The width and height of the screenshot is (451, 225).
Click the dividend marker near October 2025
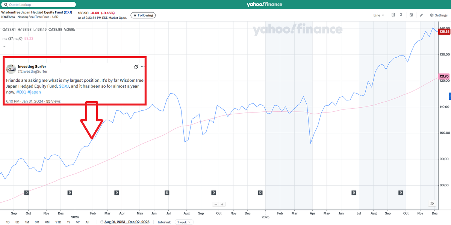tap(401, 192)
